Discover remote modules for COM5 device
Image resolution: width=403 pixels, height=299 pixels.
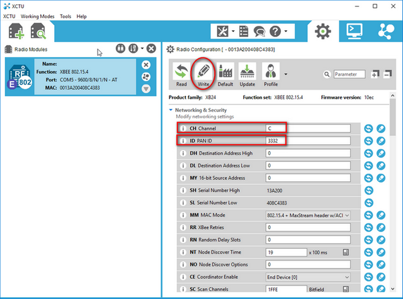coord(146,77)
